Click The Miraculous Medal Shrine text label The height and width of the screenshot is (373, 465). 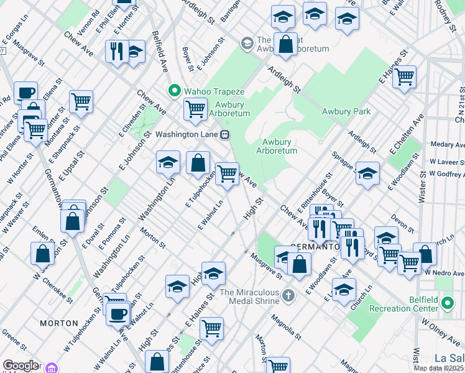tap(249, 297)
